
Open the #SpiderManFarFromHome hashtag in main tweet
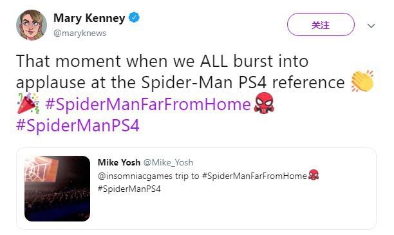coord(148,104)
